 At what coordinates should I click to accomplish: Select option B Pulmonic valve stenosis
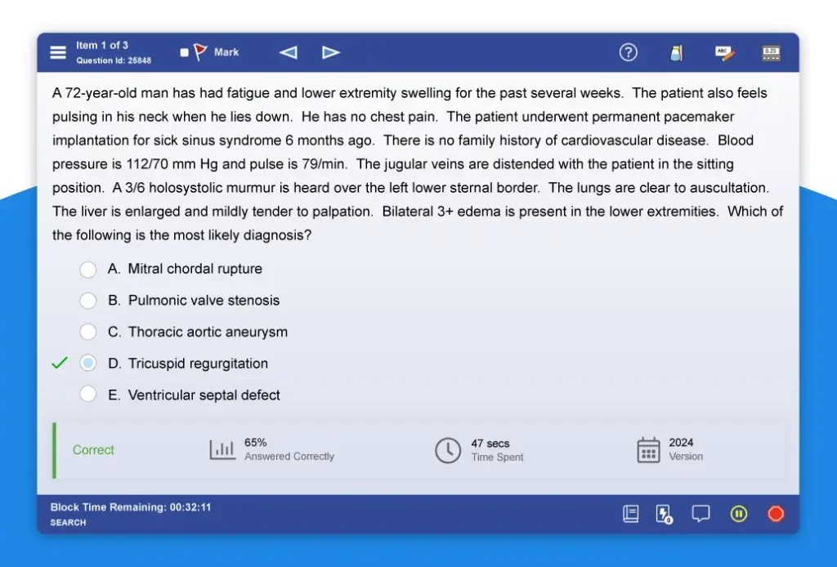[x=88, y=301]
